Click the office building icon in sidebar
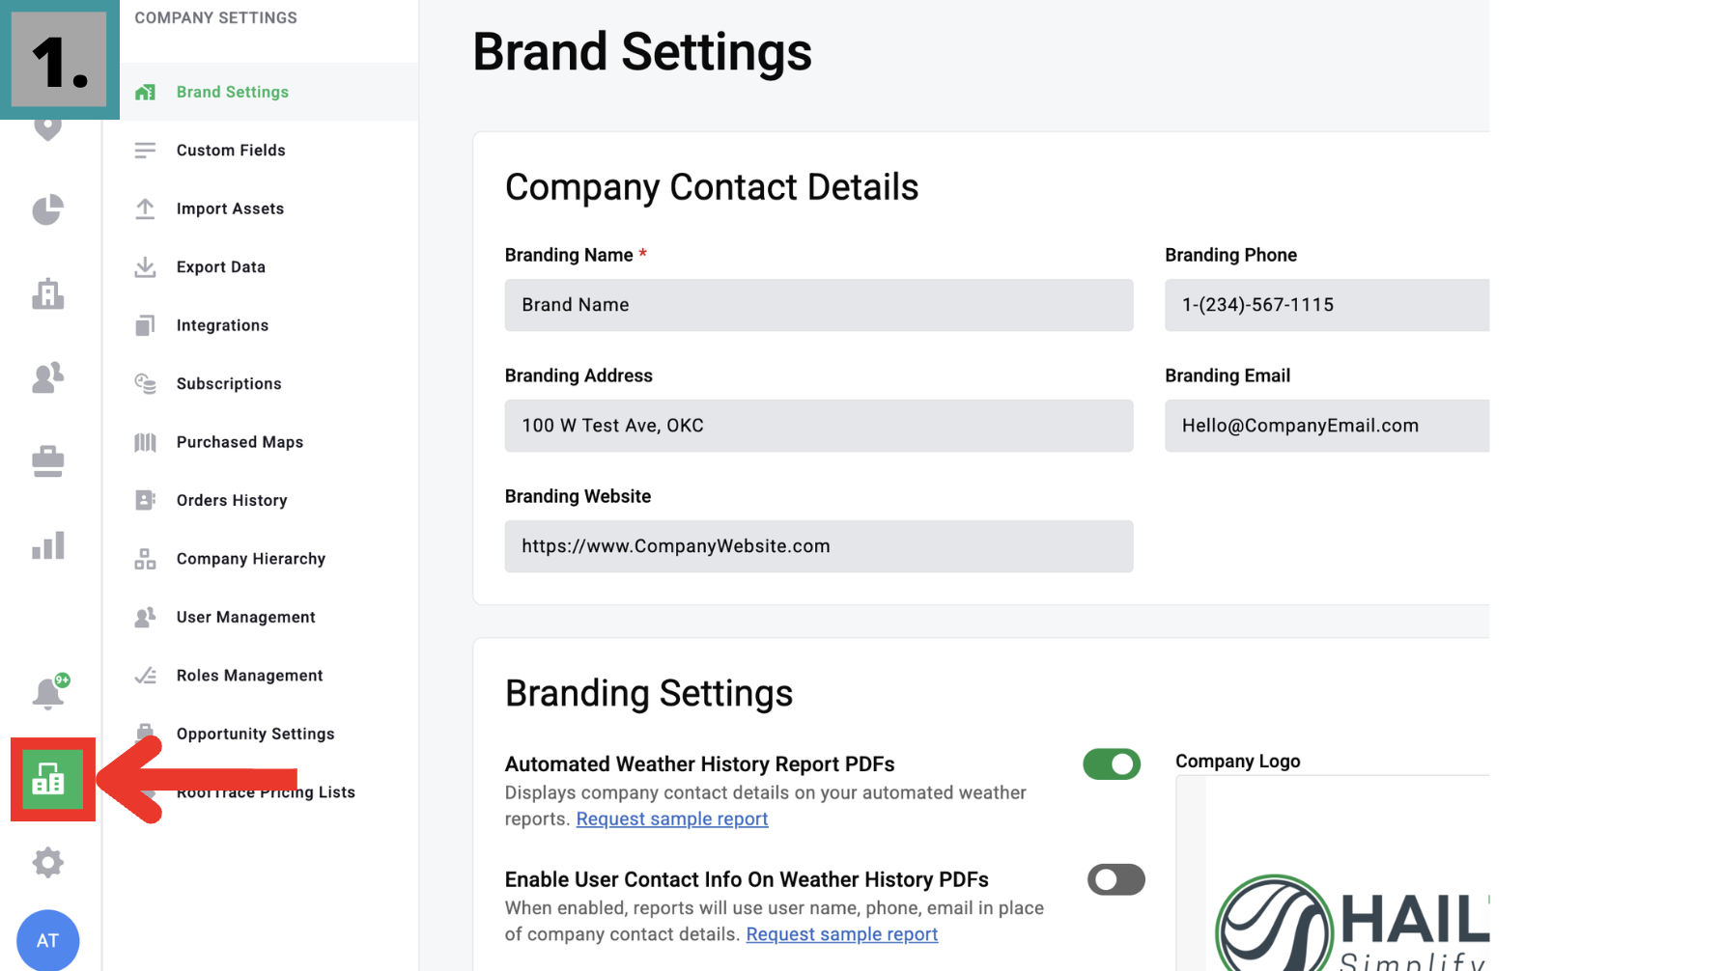This screenshot has width=1721, height=971. pos(47,293)
